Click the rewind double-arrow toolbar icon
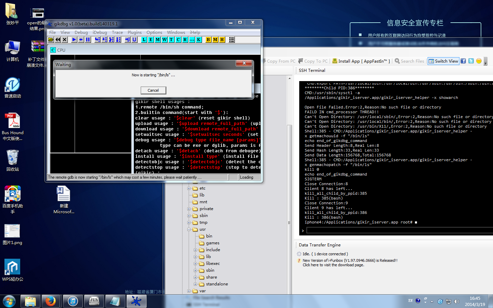Viewport: 493px width, 308px height. [58, 40]
